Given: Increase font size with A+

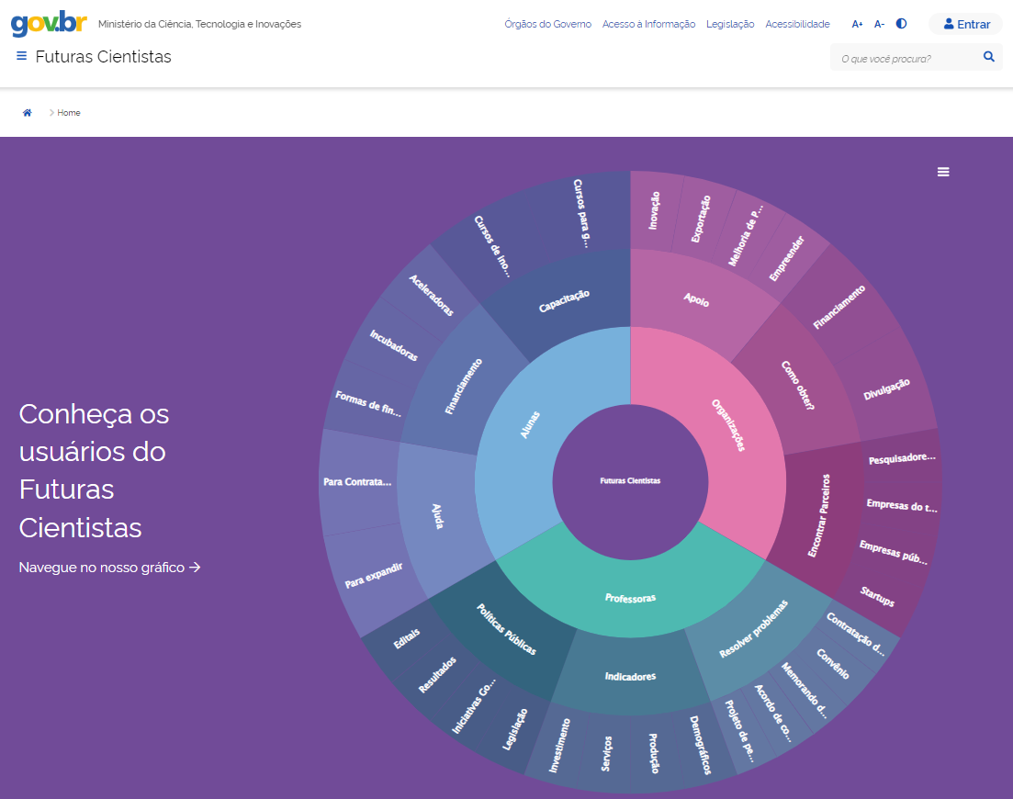Looking at the screenshot, I should 857,25.
